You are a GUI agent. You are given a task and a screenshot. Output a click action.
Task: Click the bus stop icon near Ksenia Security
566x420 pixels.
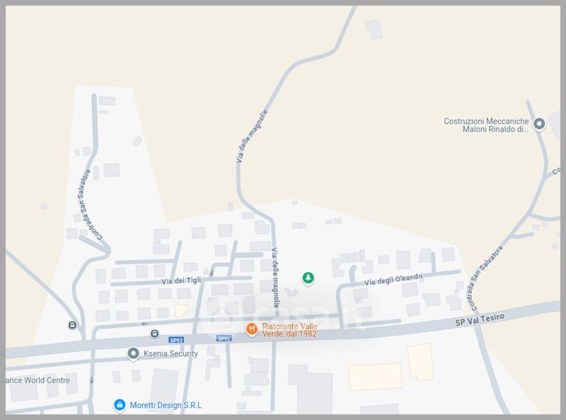coord(154,334)
